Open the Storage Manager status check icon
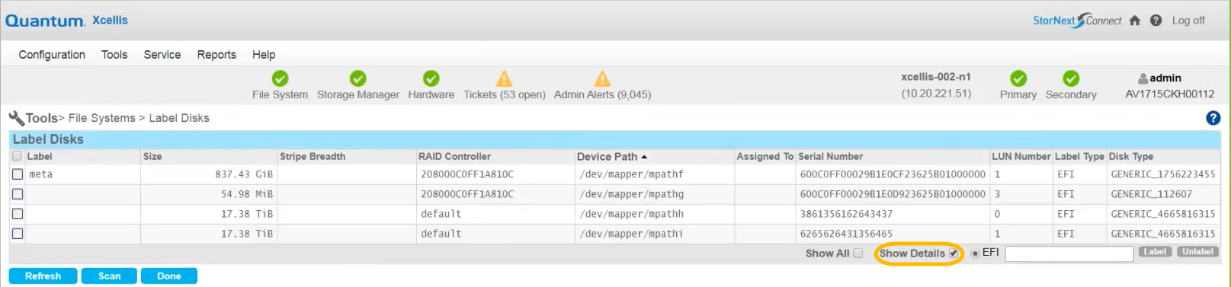This screenshot has height=287, width=1231. (358, 78)
